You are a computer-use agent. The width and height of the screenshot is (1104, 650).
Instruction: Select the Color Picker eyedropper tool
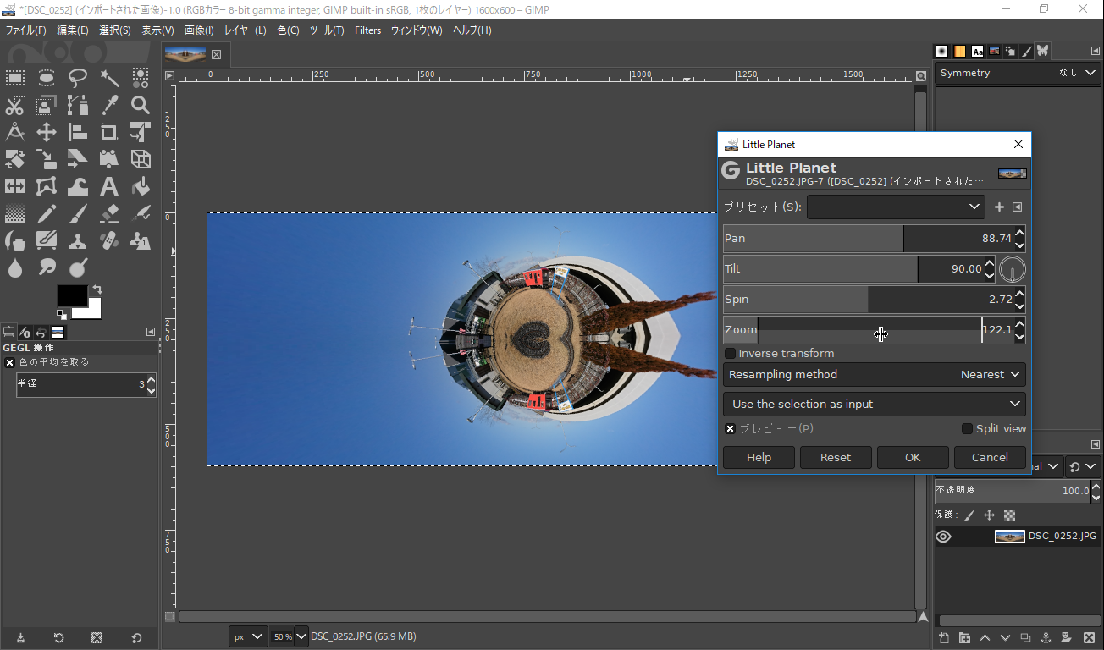109,105
